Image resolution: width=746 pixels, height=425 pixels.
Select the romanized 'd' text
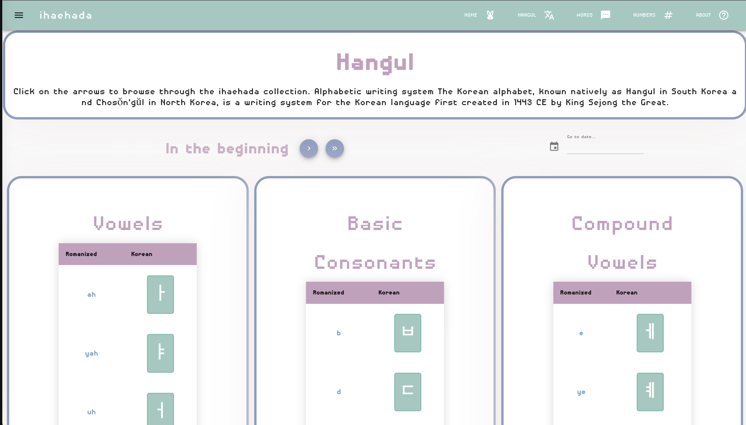pos(338,392)
